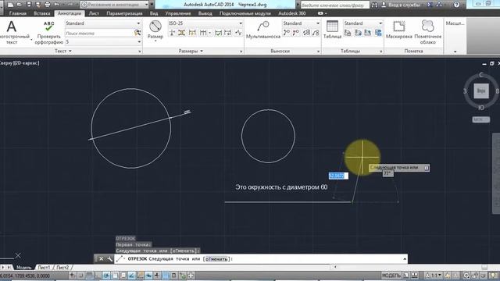500x281 pixels.
Task: Open the text style Standard dropdown
Action: [x=103, y=23]
